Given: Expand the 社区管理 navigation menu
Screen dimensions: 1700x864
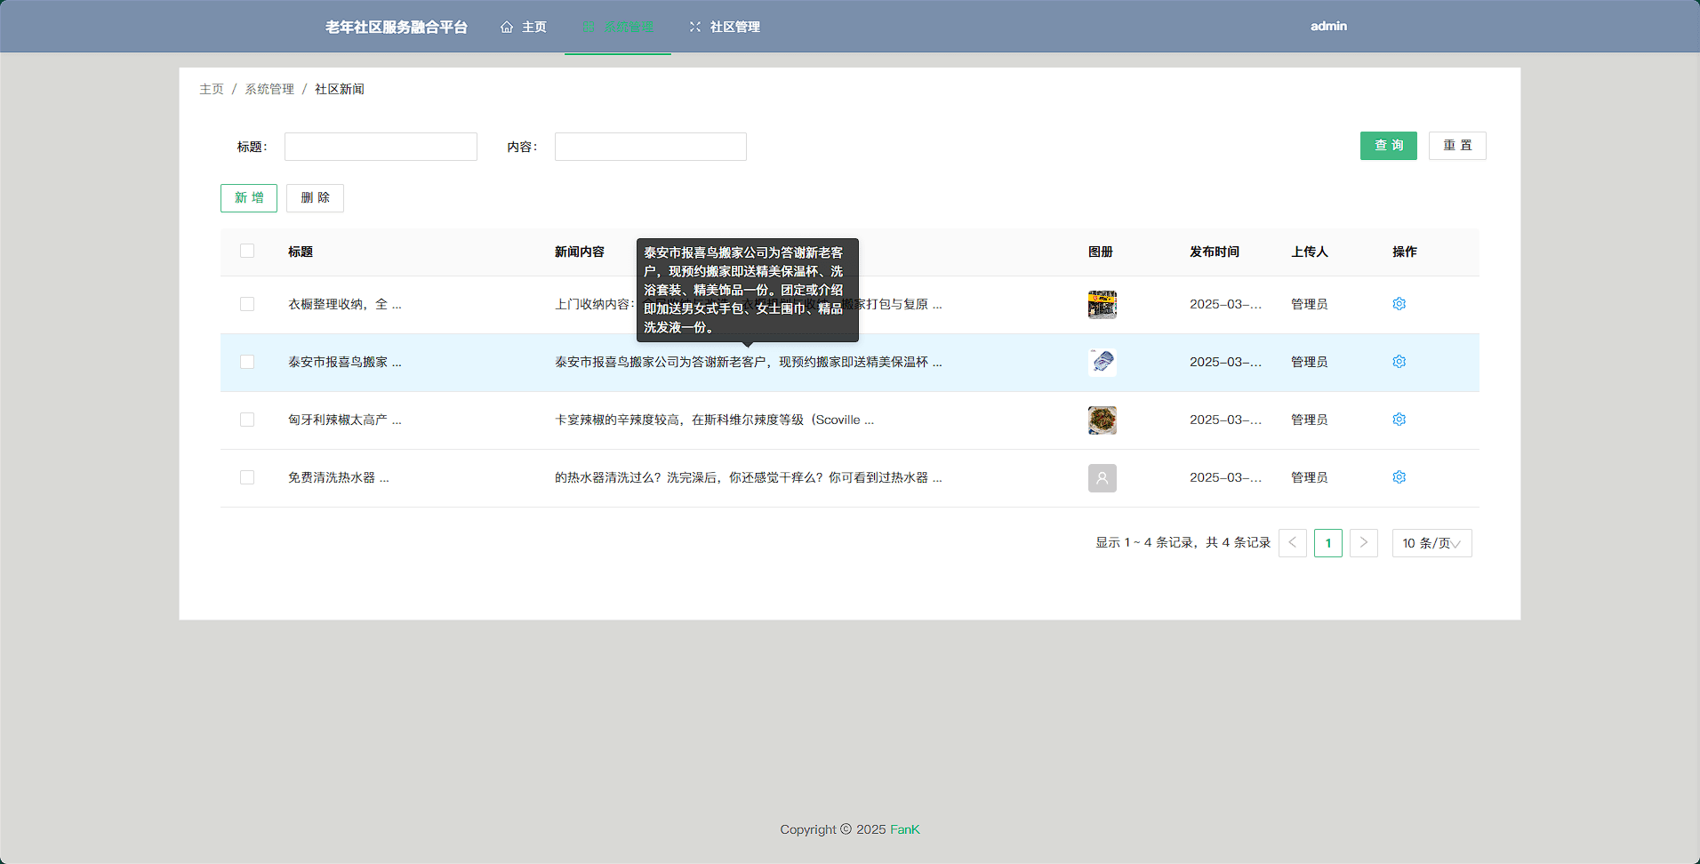Looking at the screenshot, I should tap(734, 27).
